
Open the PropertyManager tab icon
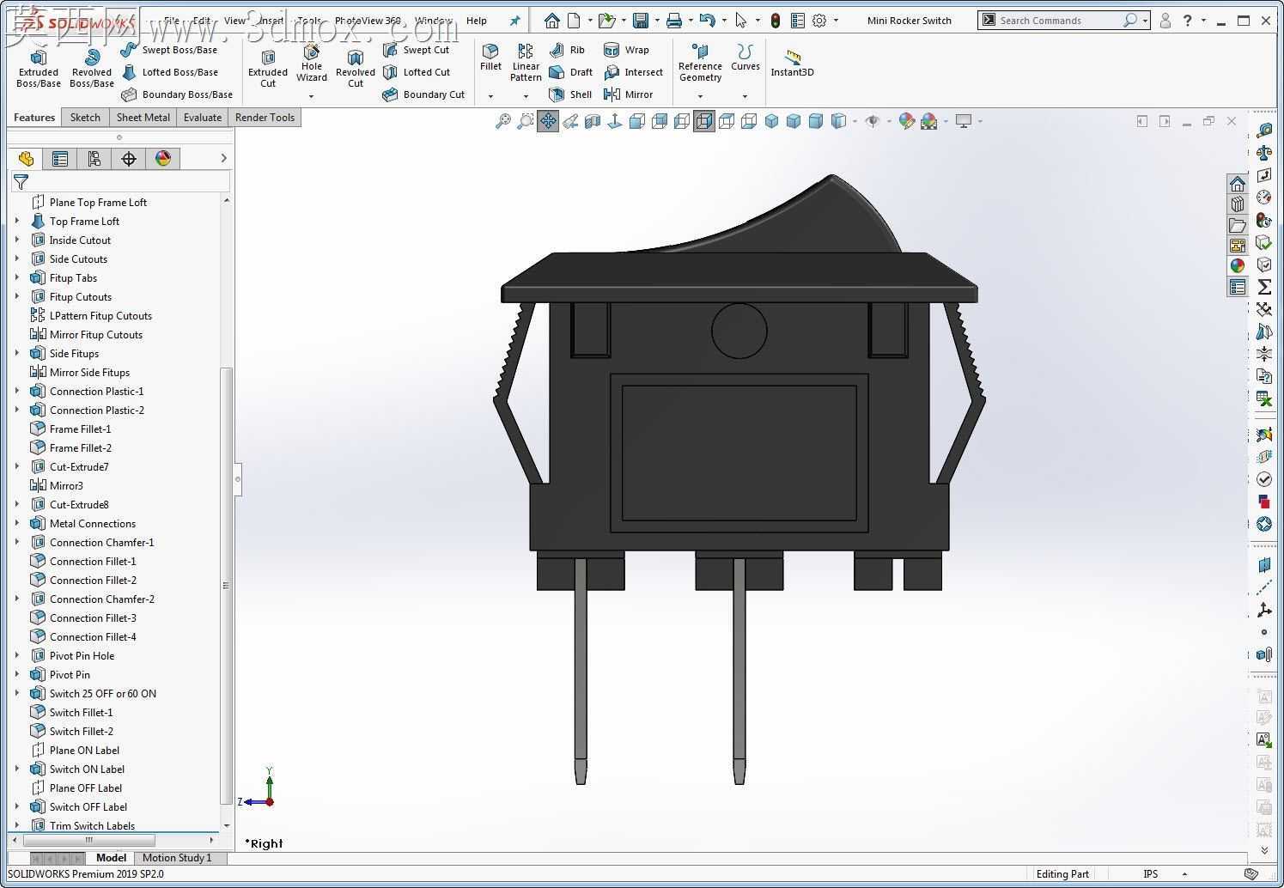(x=60, y=158)
